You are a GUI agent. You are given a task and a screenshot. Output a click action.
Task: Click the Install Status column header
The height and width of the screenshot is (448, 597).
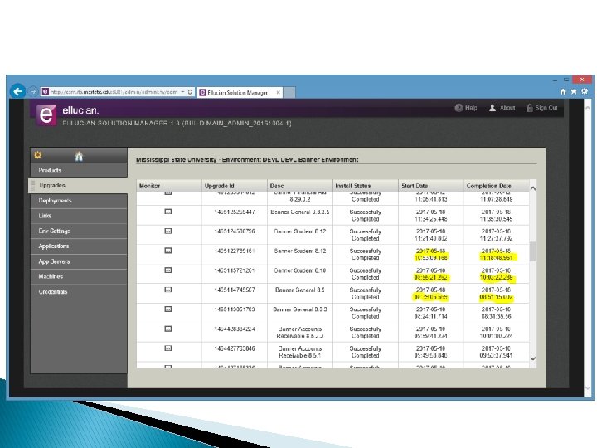pyautogui.click(x=366, y=186)
